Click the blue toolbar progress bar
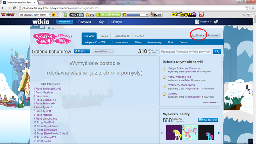256x144 pixels. tap(136, 15)
